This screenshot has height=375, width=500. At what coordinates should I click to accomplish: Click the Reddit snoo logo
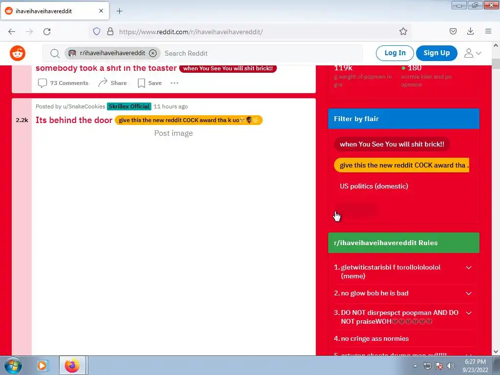18,53
